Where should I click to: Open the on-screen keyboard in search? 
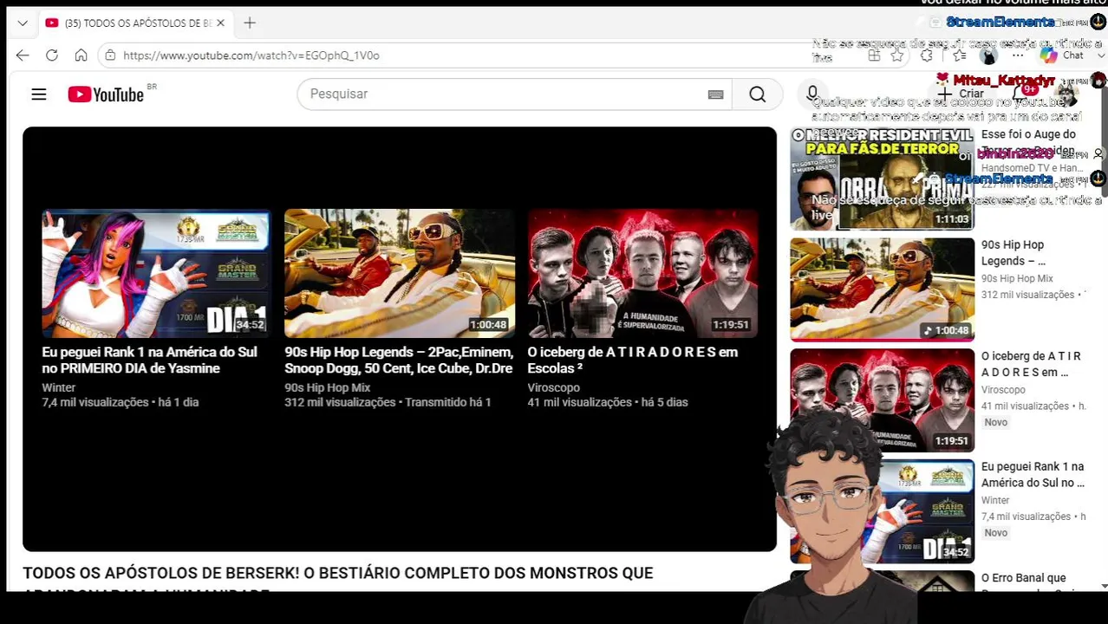pos(715,94)
